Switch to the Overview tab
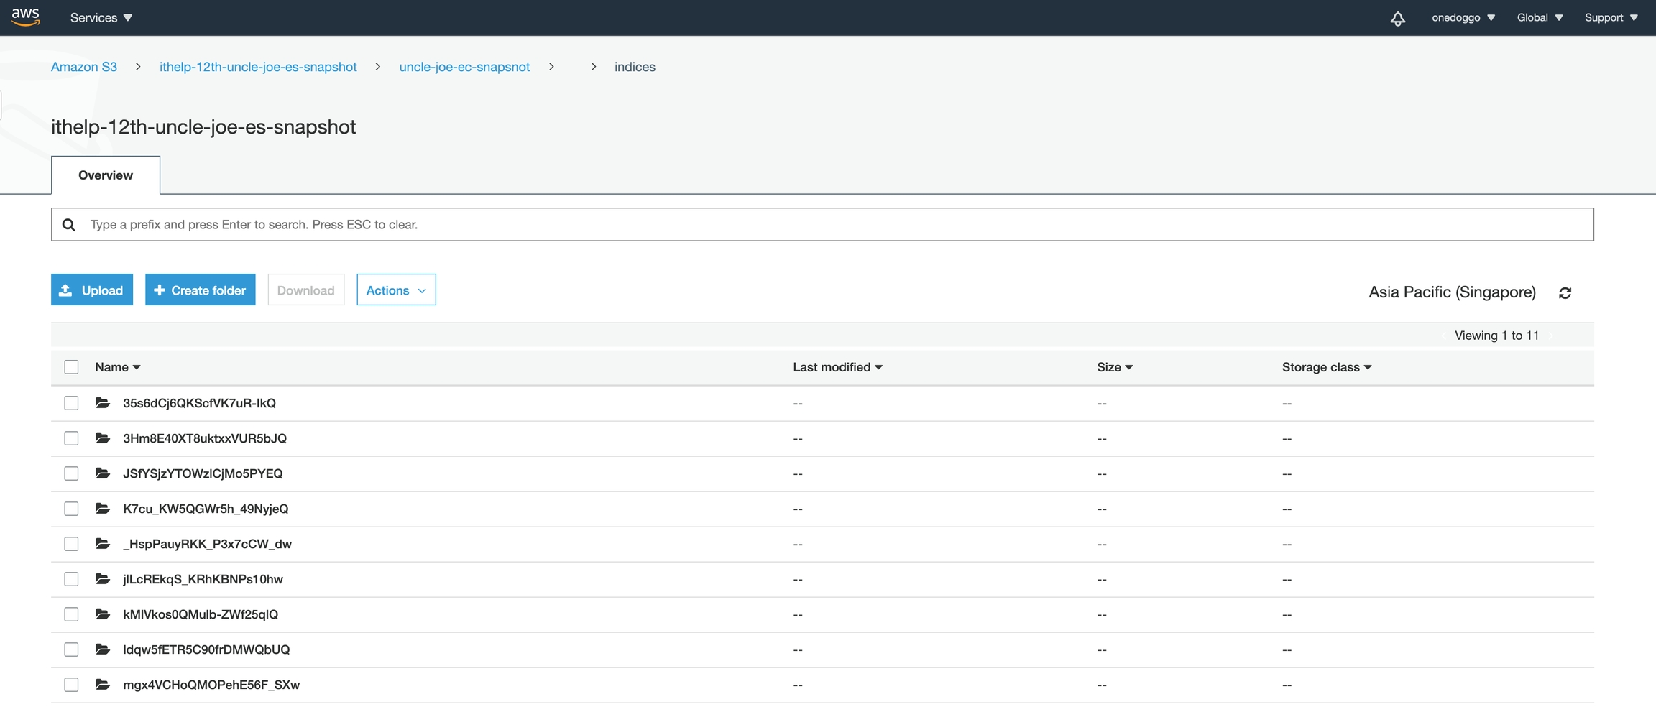The image size is (1656, 712). tap(106, 175)
